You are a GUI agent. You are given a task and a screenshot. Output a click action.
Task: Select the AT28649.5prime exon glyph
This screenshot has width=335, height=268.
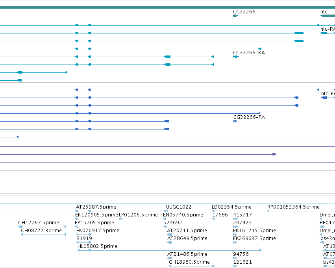(x=170, y=242)
